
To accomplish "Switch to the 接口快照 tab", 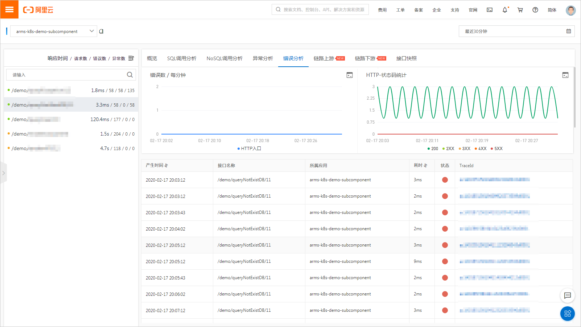I will tap(407, 58).
